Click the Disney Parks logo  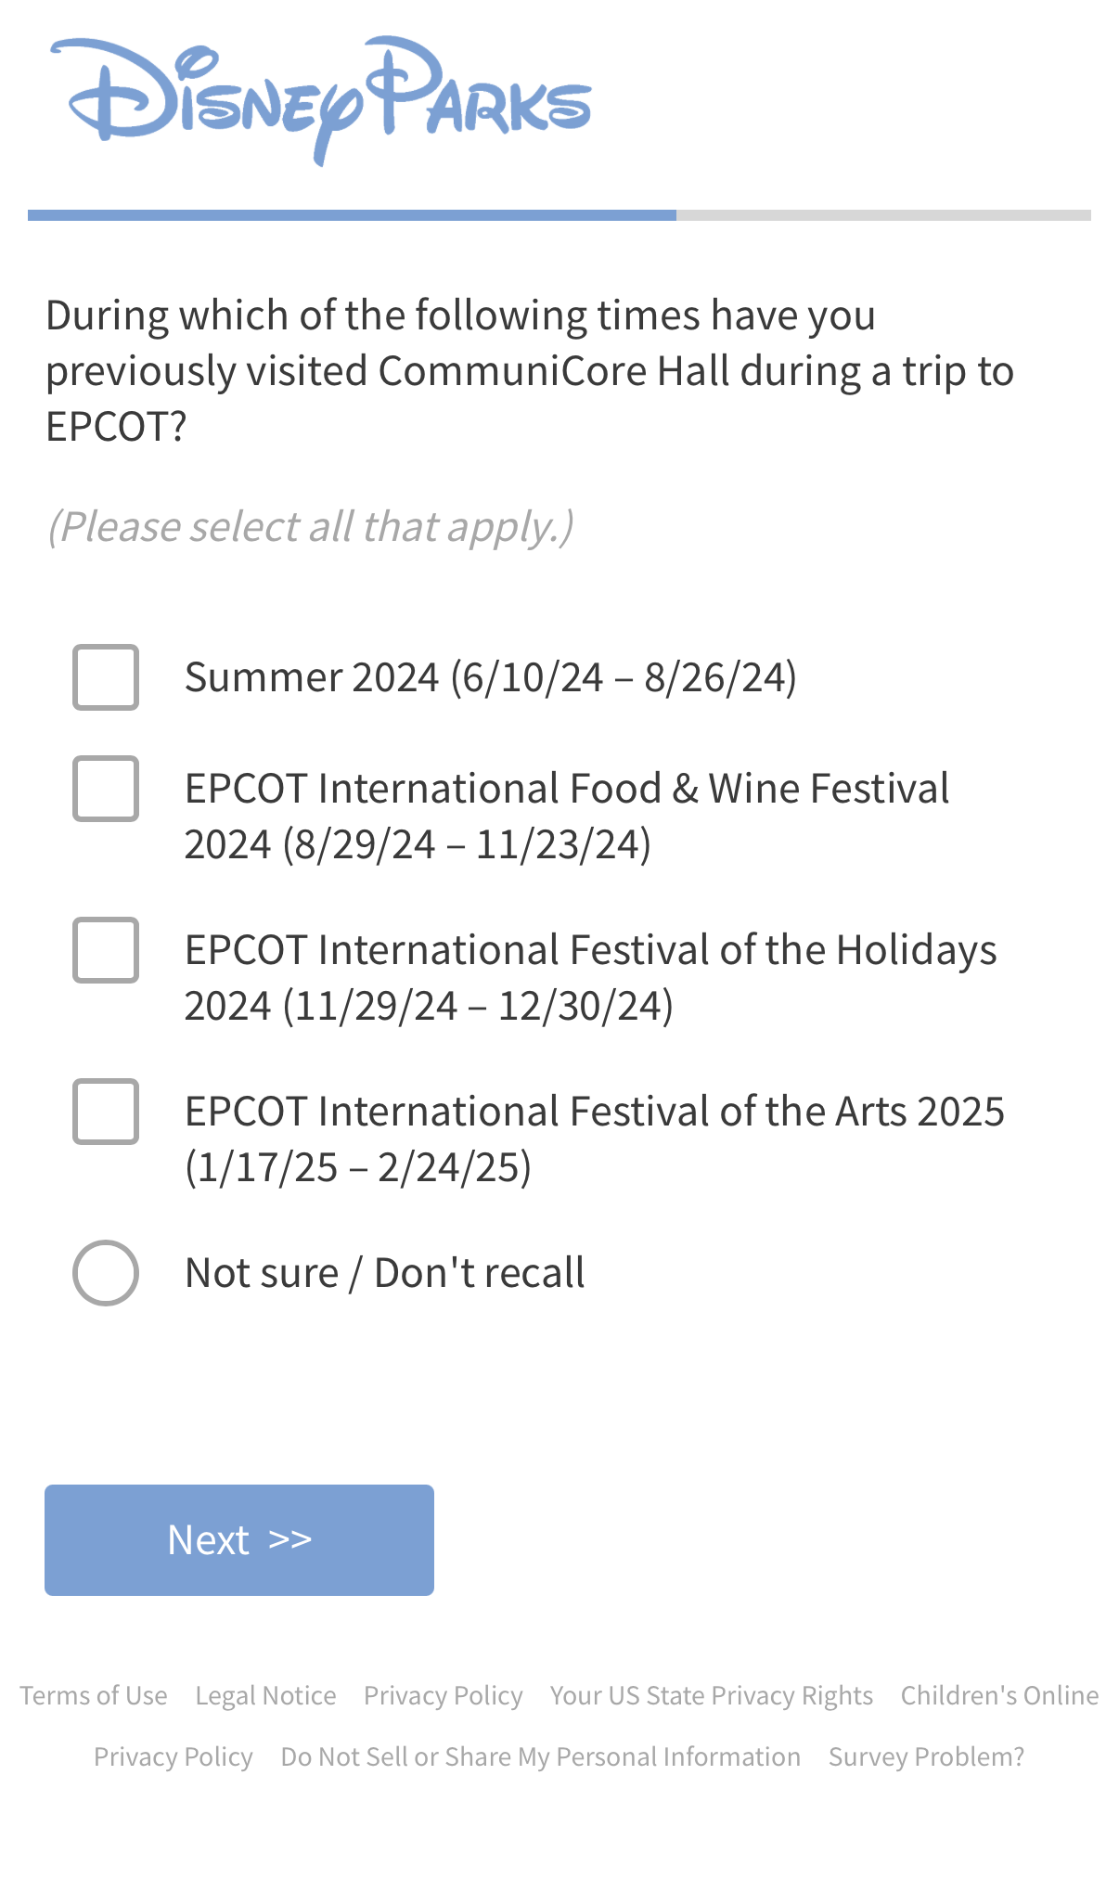(x=321, y=100)
